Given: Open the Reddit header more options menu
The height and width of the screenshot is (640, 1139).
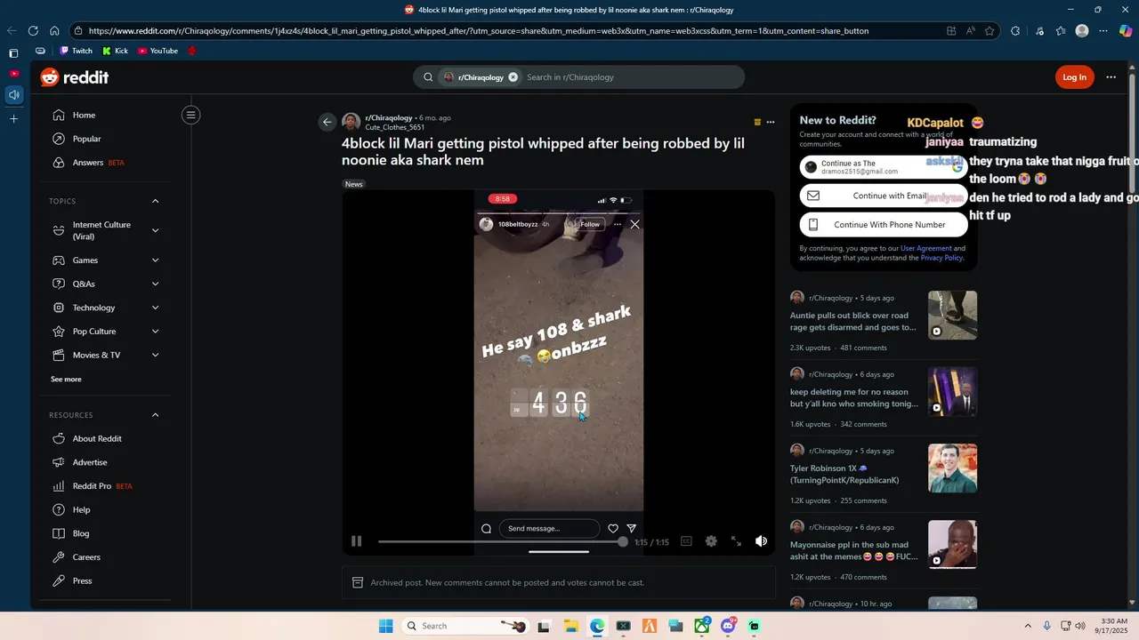Looking at the screenshot, I should pyautogui.click(x=1111, y=77).
